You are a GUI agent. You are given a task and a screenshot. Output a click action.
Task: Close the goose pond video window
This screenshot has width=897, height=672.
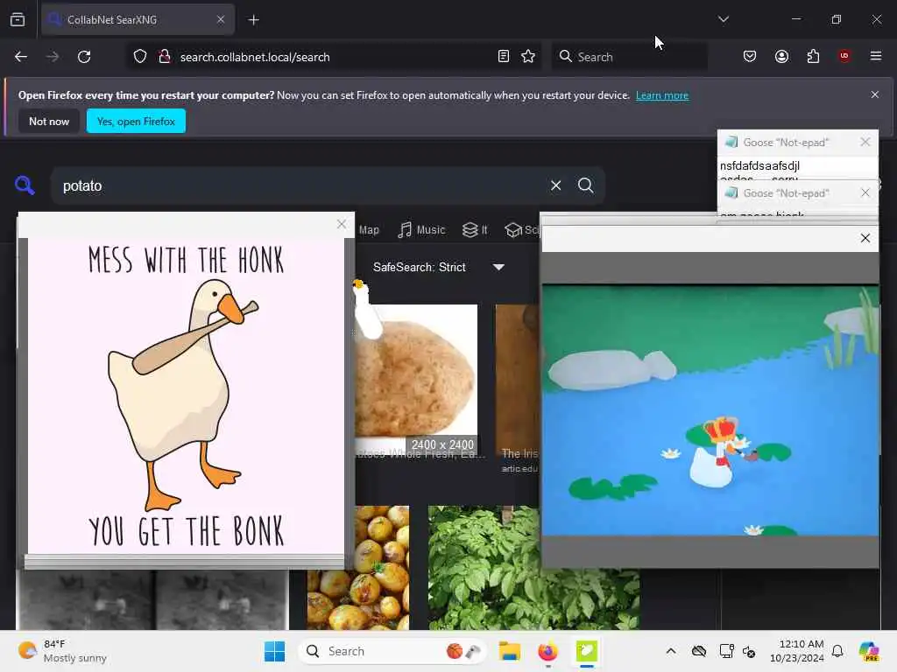(x=865, y=238)
